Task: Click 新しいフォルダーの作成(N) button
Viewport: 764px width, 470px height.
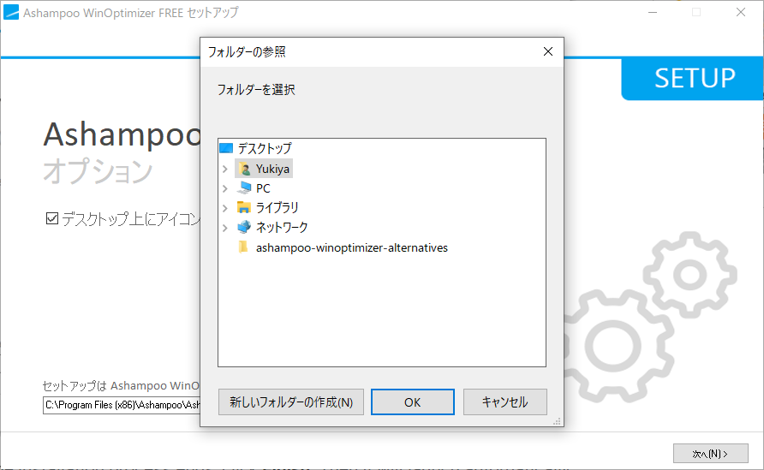Action: click(291, 402)
